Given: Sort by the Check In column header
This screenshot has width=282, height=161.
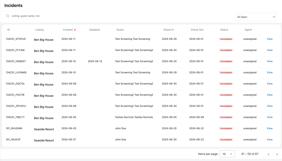Looking at the screenshot, I should pos(168,30).
